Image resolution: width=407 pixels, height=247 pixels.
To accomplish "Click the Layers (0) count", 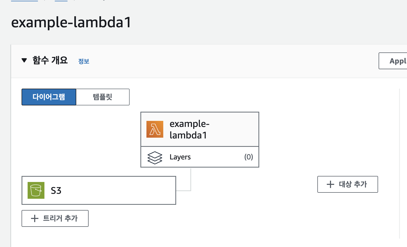I will (x=248, y=157).
